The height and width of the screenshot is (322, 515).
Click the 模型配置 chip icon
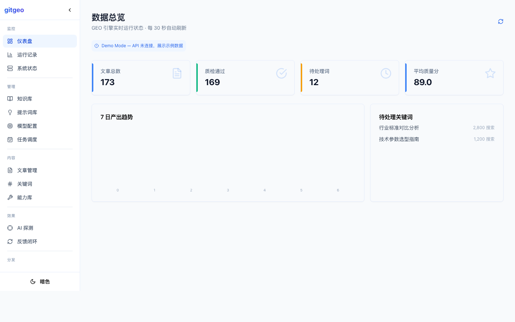[10, 126]
